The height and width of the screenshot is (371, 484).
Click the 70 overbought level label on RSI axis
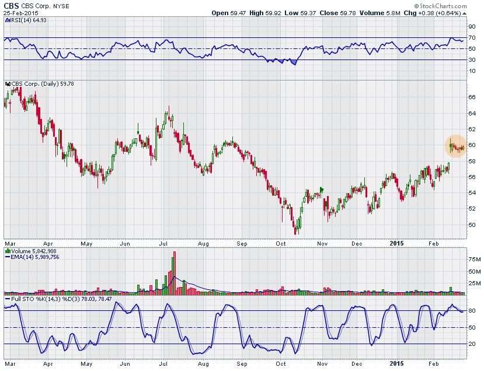click(471, 38)
